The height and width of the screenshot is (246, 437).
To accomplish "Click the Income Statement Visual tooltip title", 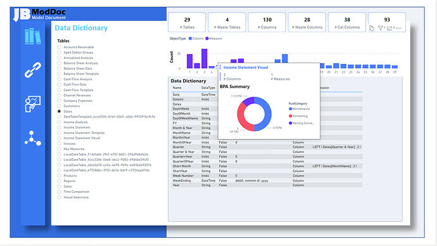I will [246, 67].
